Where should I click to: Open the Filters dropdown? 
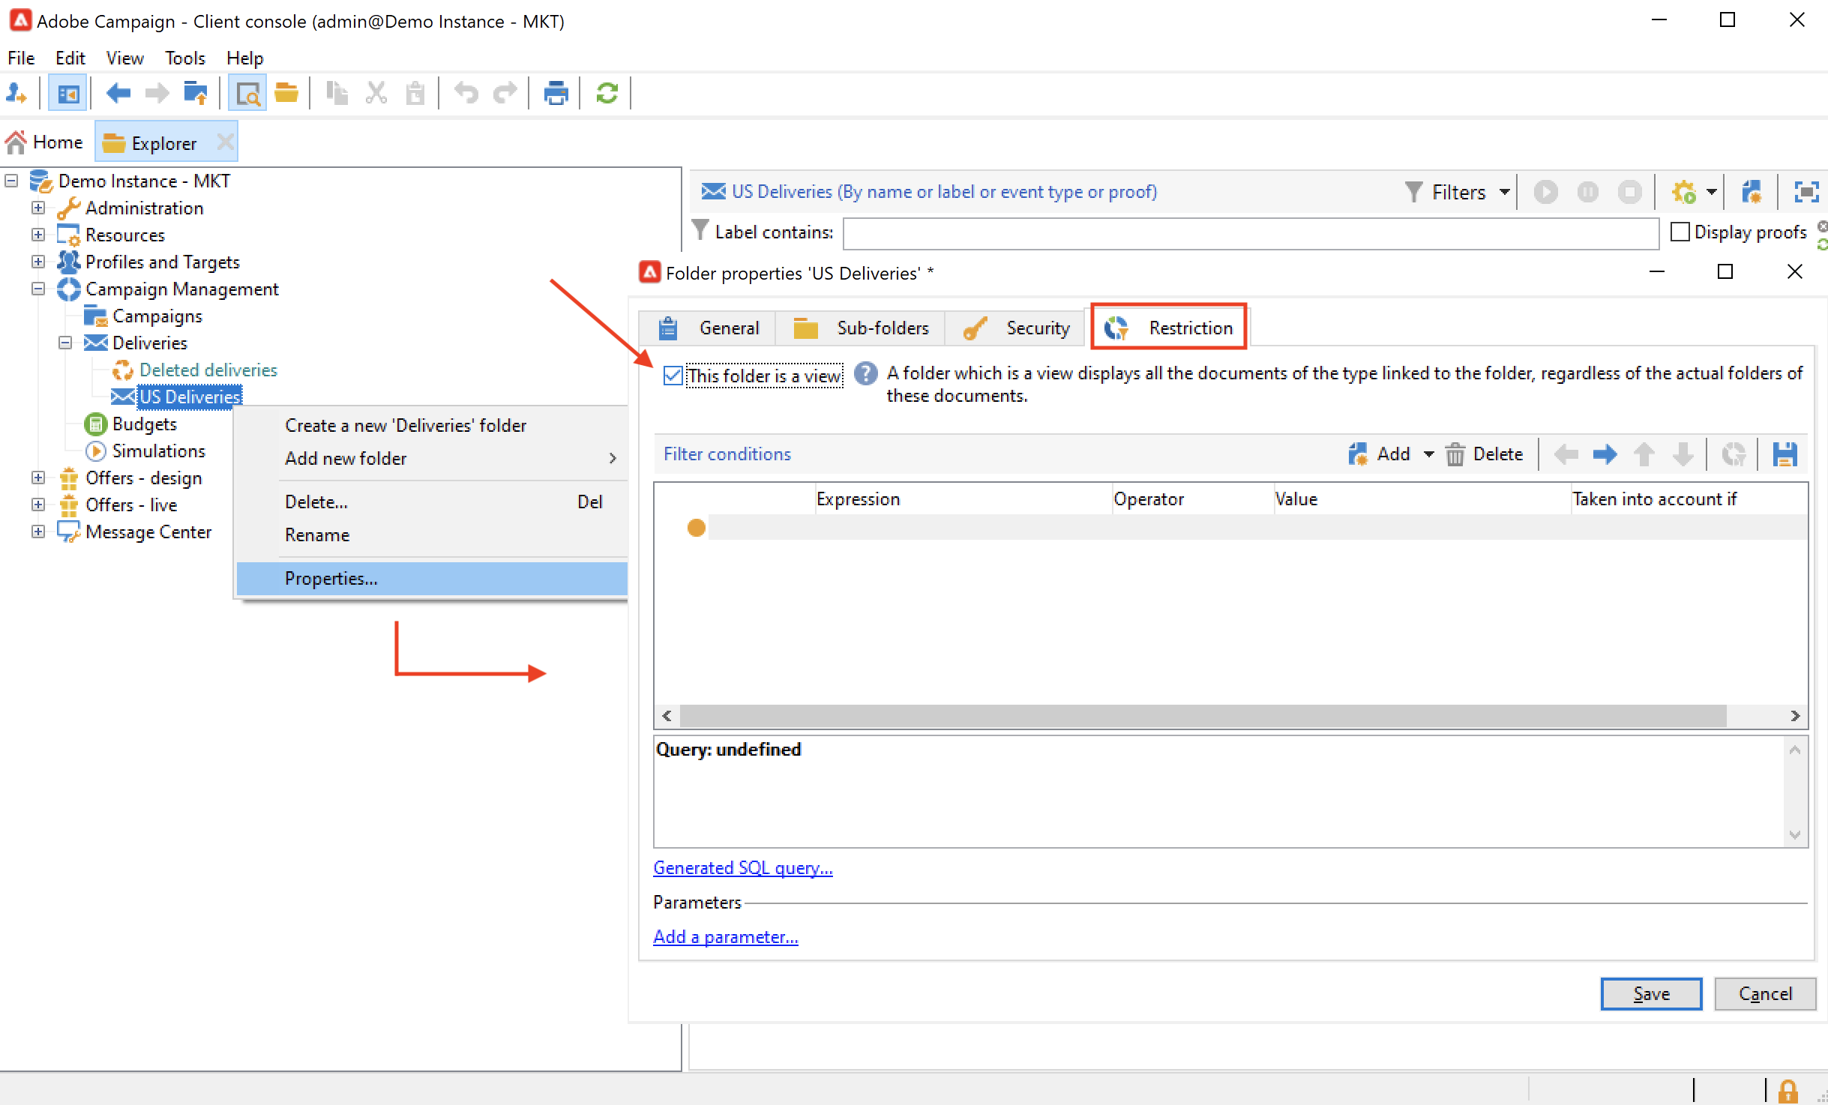point(1458,193)
